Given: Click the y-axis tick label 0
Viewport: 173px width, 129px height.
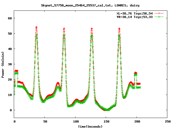Looking at the screenshot, I should 11,110.
